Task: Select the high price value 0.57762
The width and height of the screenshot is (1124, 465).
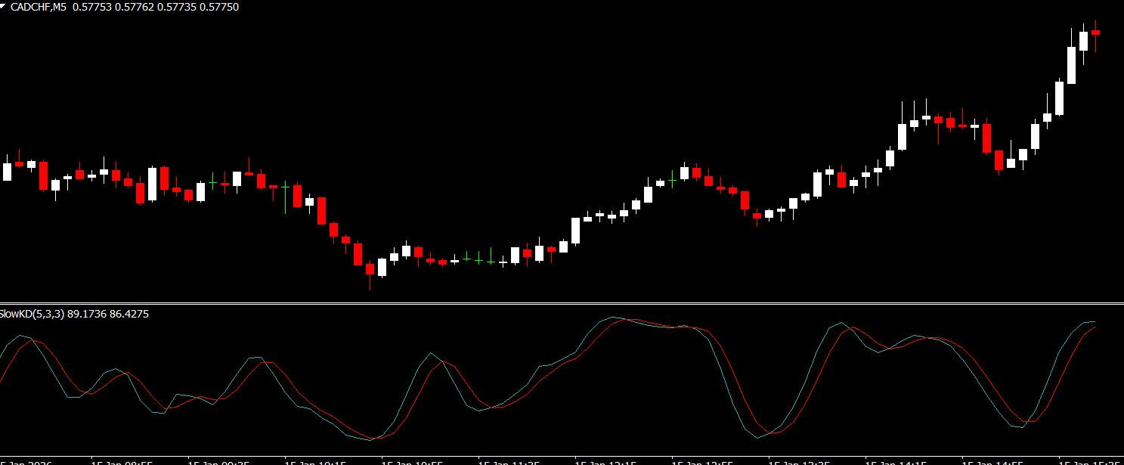Action: [129, 6]
